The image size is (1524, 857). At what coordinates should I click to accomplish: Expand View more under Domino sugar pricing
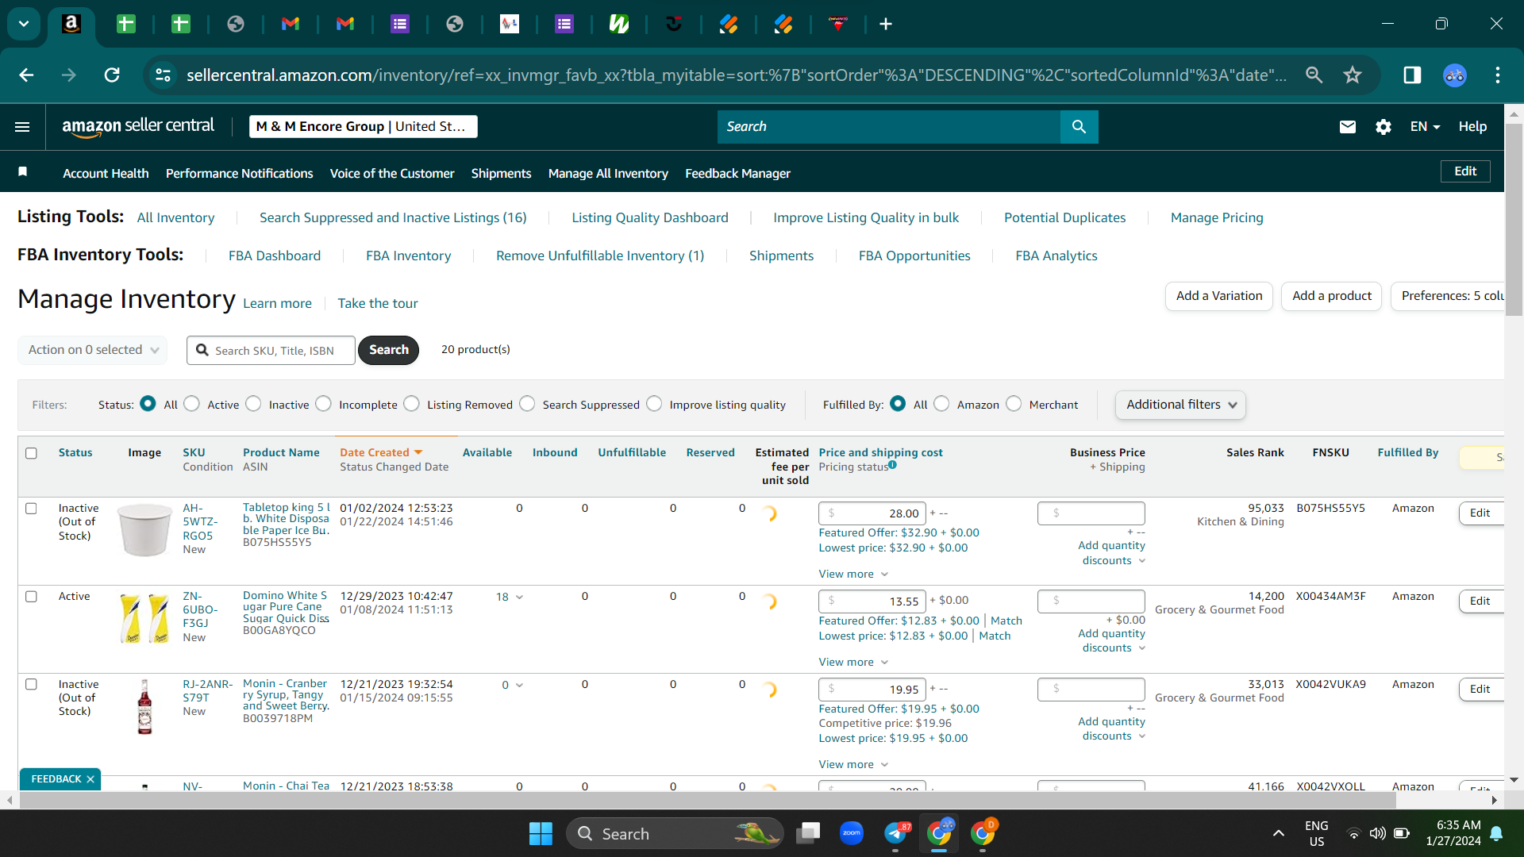click(x=853, y=663)
